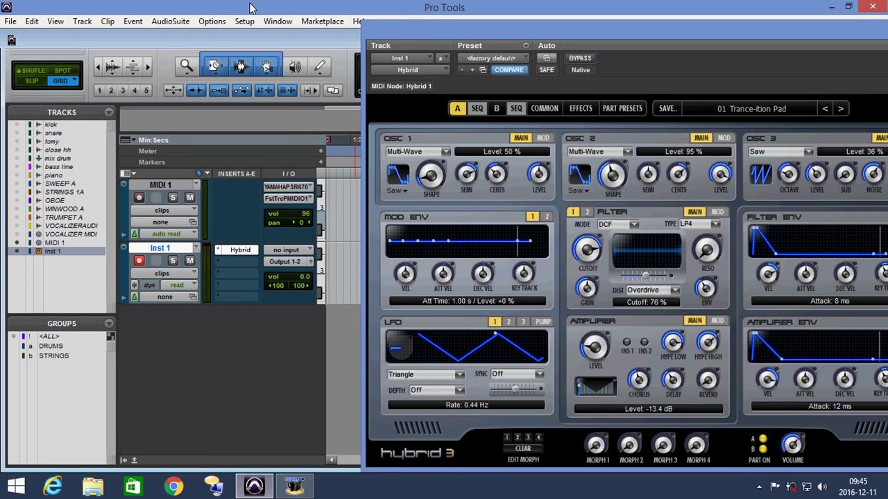Toggle Insertion Follows Playback button
Viewport: 888px width, 499px height.
(310, 90)
